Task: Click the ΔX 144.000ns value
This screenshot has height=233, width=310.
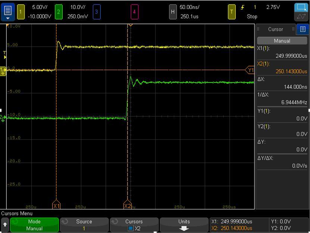Action: click(x=295, y=87)
